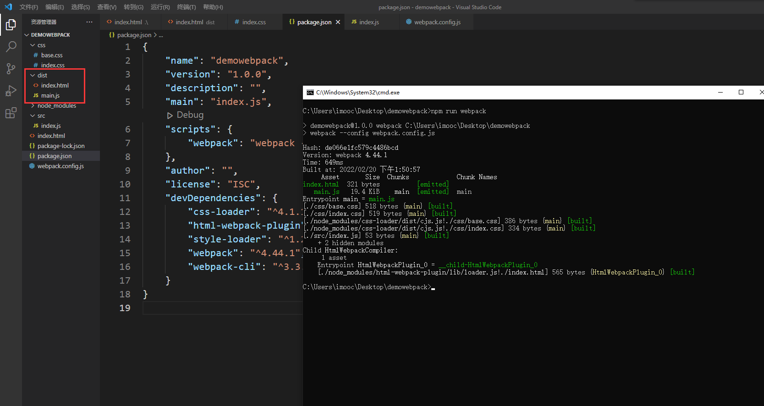Switch to the webpack.config.js tab
This screenshot has width=764, height=406.
pos(437,22)
